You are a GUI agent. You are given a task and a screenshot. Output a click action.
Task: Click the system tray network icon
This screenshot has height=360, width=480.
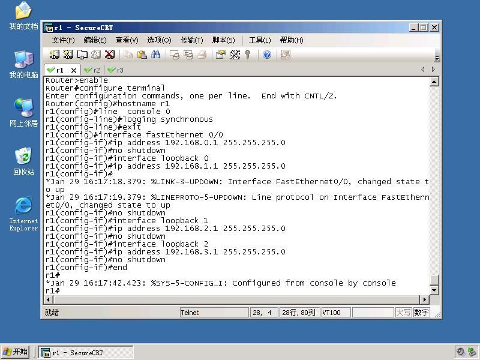pyautogui.click(x=472, y=352)
